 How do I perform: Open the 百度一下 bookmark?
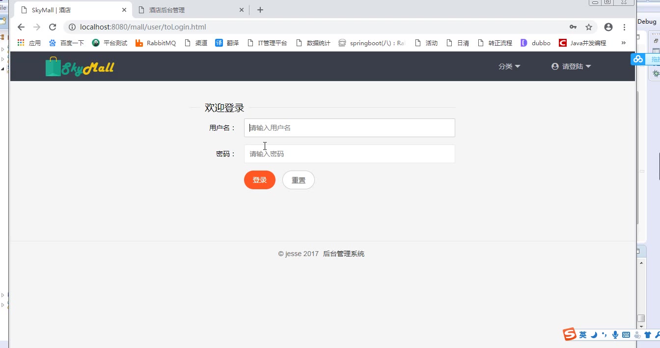click(x=66, y=43)
